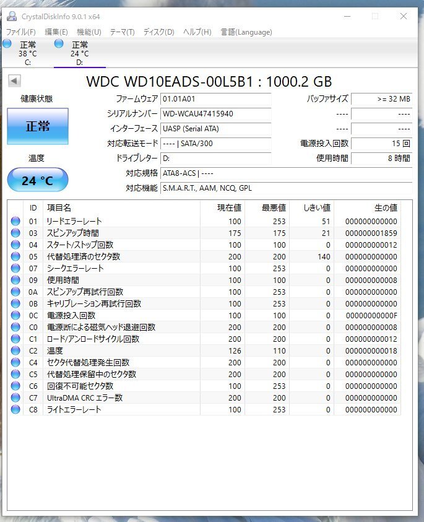Viewport: 424px width, 522px height.
Task: Click raw value 000000000018
Action: (x=371, y=351)
